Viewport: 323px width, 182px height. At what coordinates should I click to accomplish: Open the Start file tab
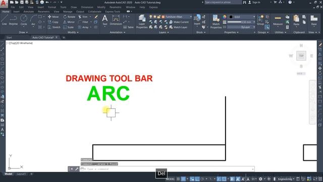9,37
